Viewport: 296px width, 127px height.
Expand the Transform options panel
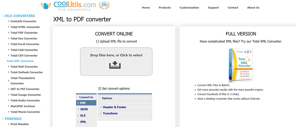tap(110, 113)
